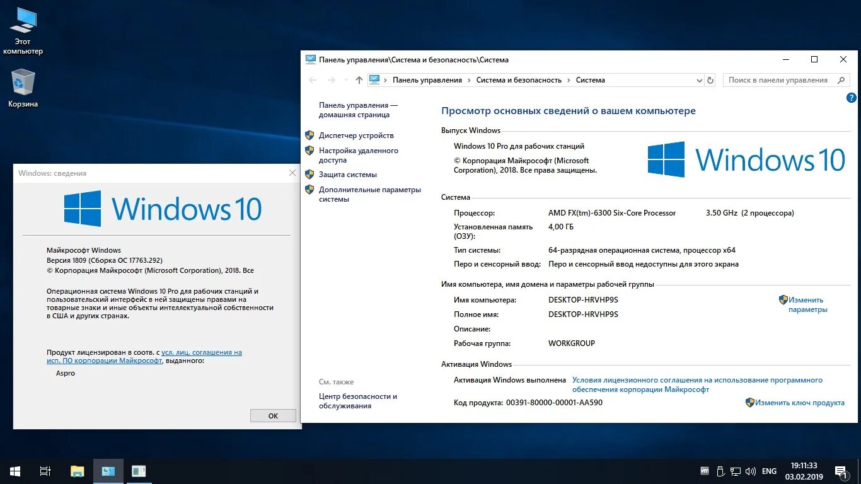Click Активация Windows выполнена text

(x=509, y=380)
